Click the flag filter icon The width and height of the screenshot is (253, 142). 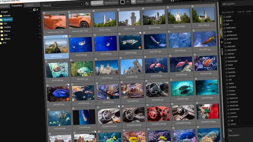pos(128,2)
